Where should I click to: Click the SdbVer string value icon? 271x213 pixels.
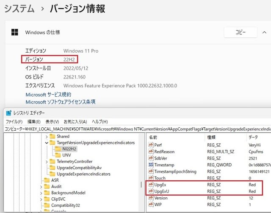(151, 158)
